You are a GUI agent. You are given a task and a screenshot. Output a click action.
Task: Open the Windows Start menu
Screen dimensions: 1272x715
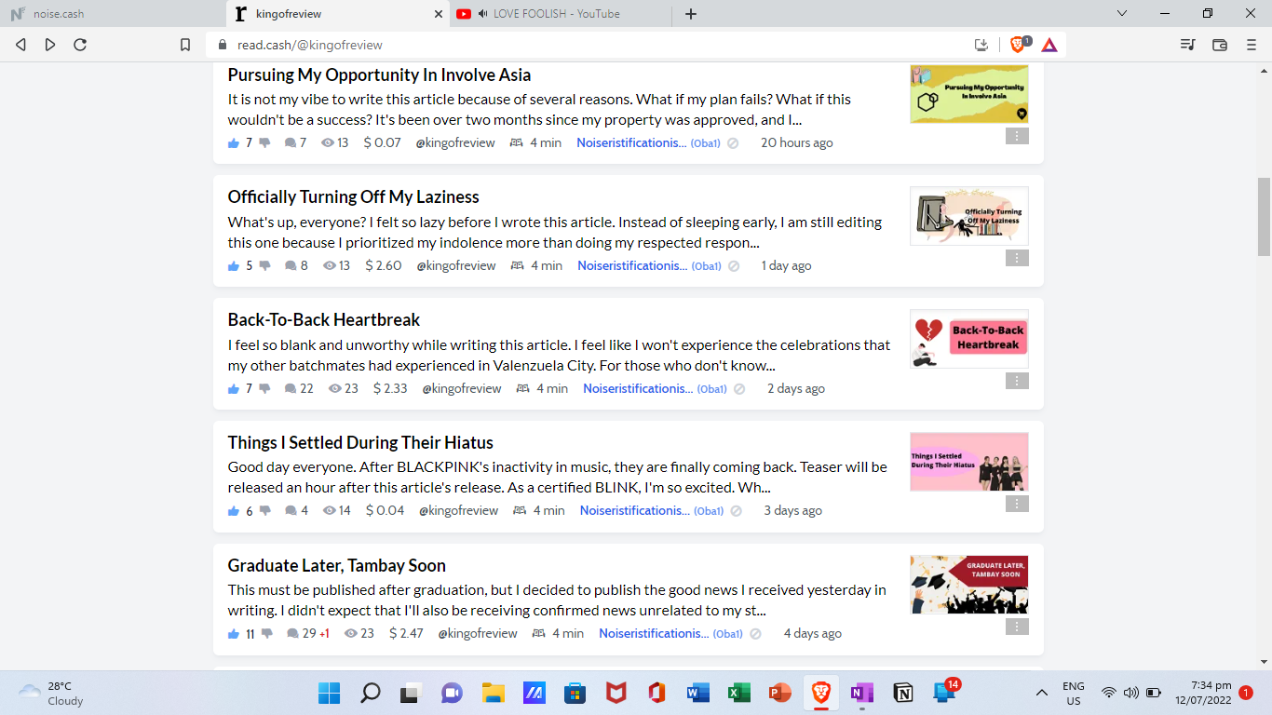(x=329, y=693)
